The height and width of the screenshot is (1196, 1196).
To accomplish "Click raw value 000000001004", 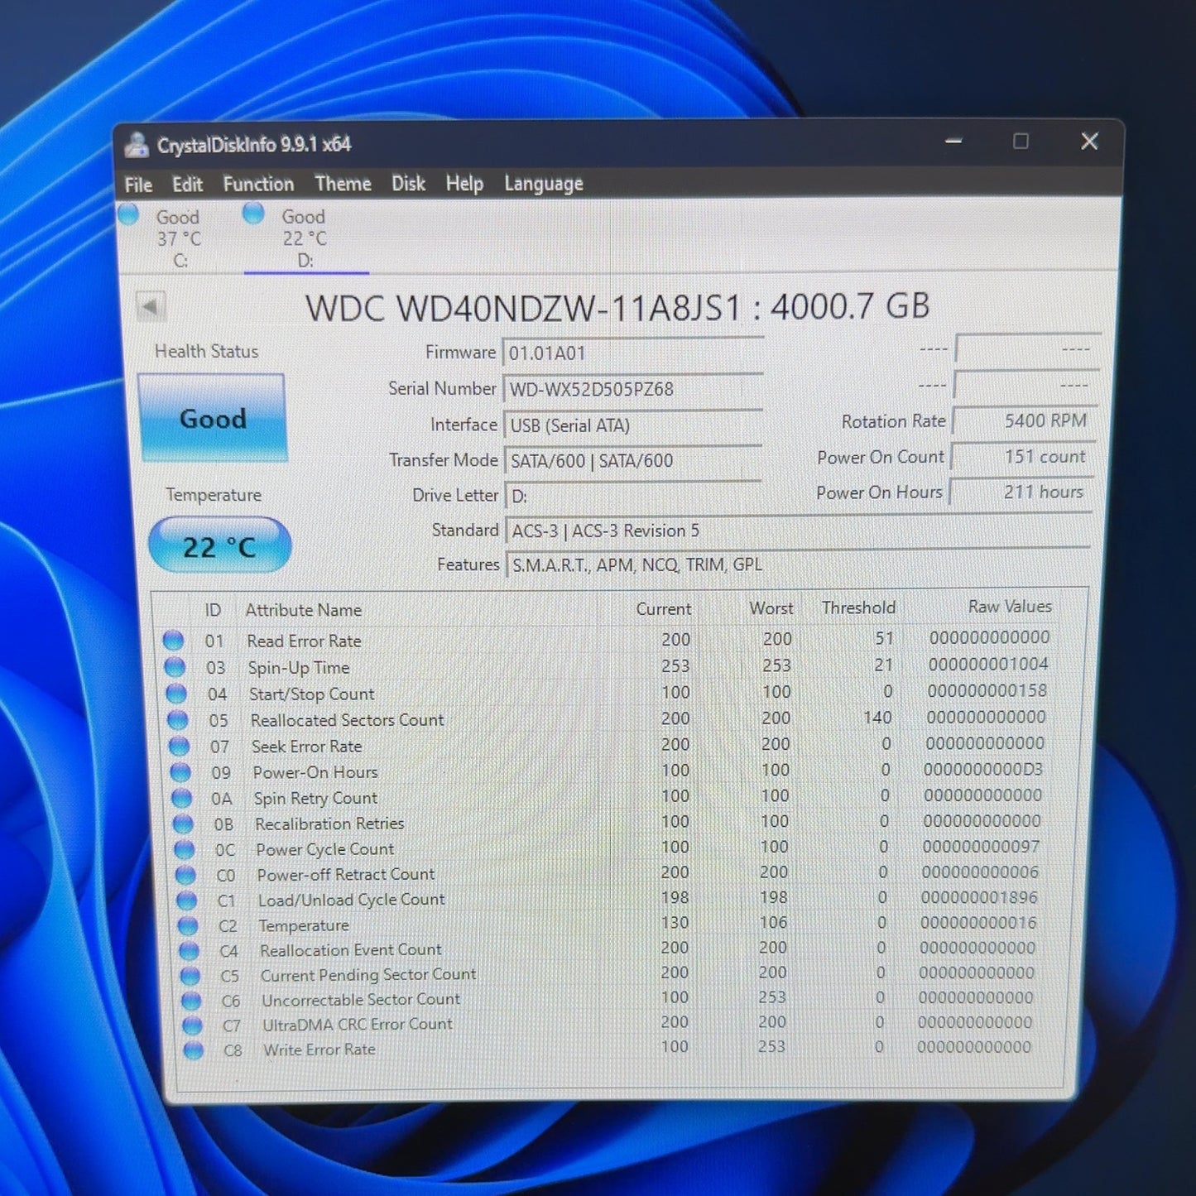I will [x=988, y=664].
